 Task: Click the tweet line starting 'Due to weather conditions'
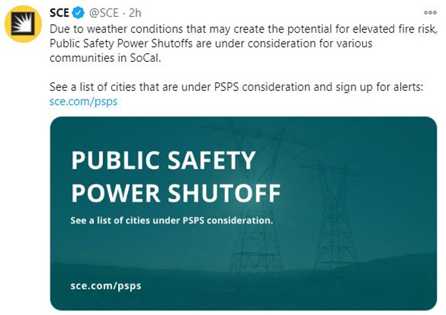click(243, 29)
